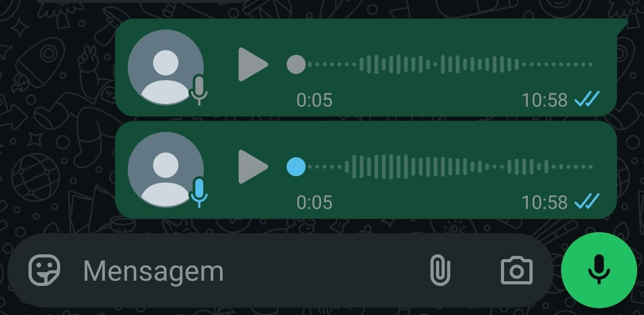Tap the profile avatar on first voice message

click(x=166, y=68)
